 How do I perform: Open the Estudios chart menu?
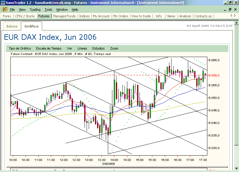99,48
